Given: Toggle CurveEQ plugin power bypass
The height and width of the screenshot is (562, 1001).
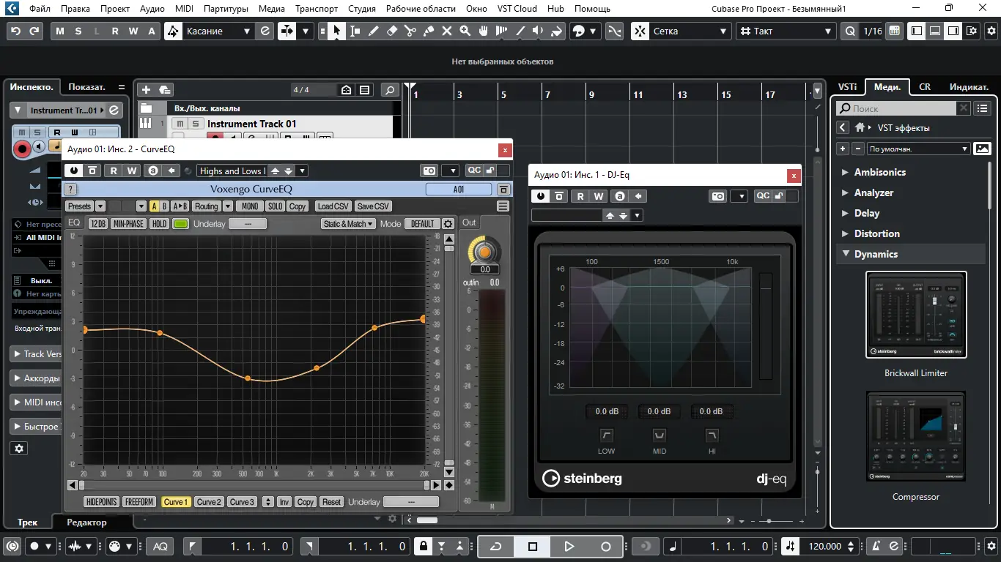Looking at the screenshot, I should [74, 171].
